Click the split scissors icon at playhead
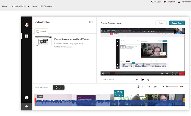 click(x=115, y=92)
